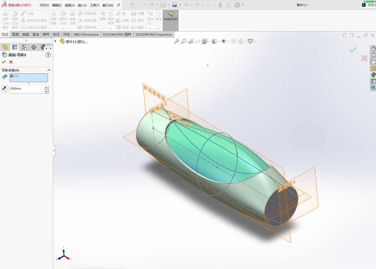Click the Home icon in title toolbar
376x269 pixels.
coord(132,5)
